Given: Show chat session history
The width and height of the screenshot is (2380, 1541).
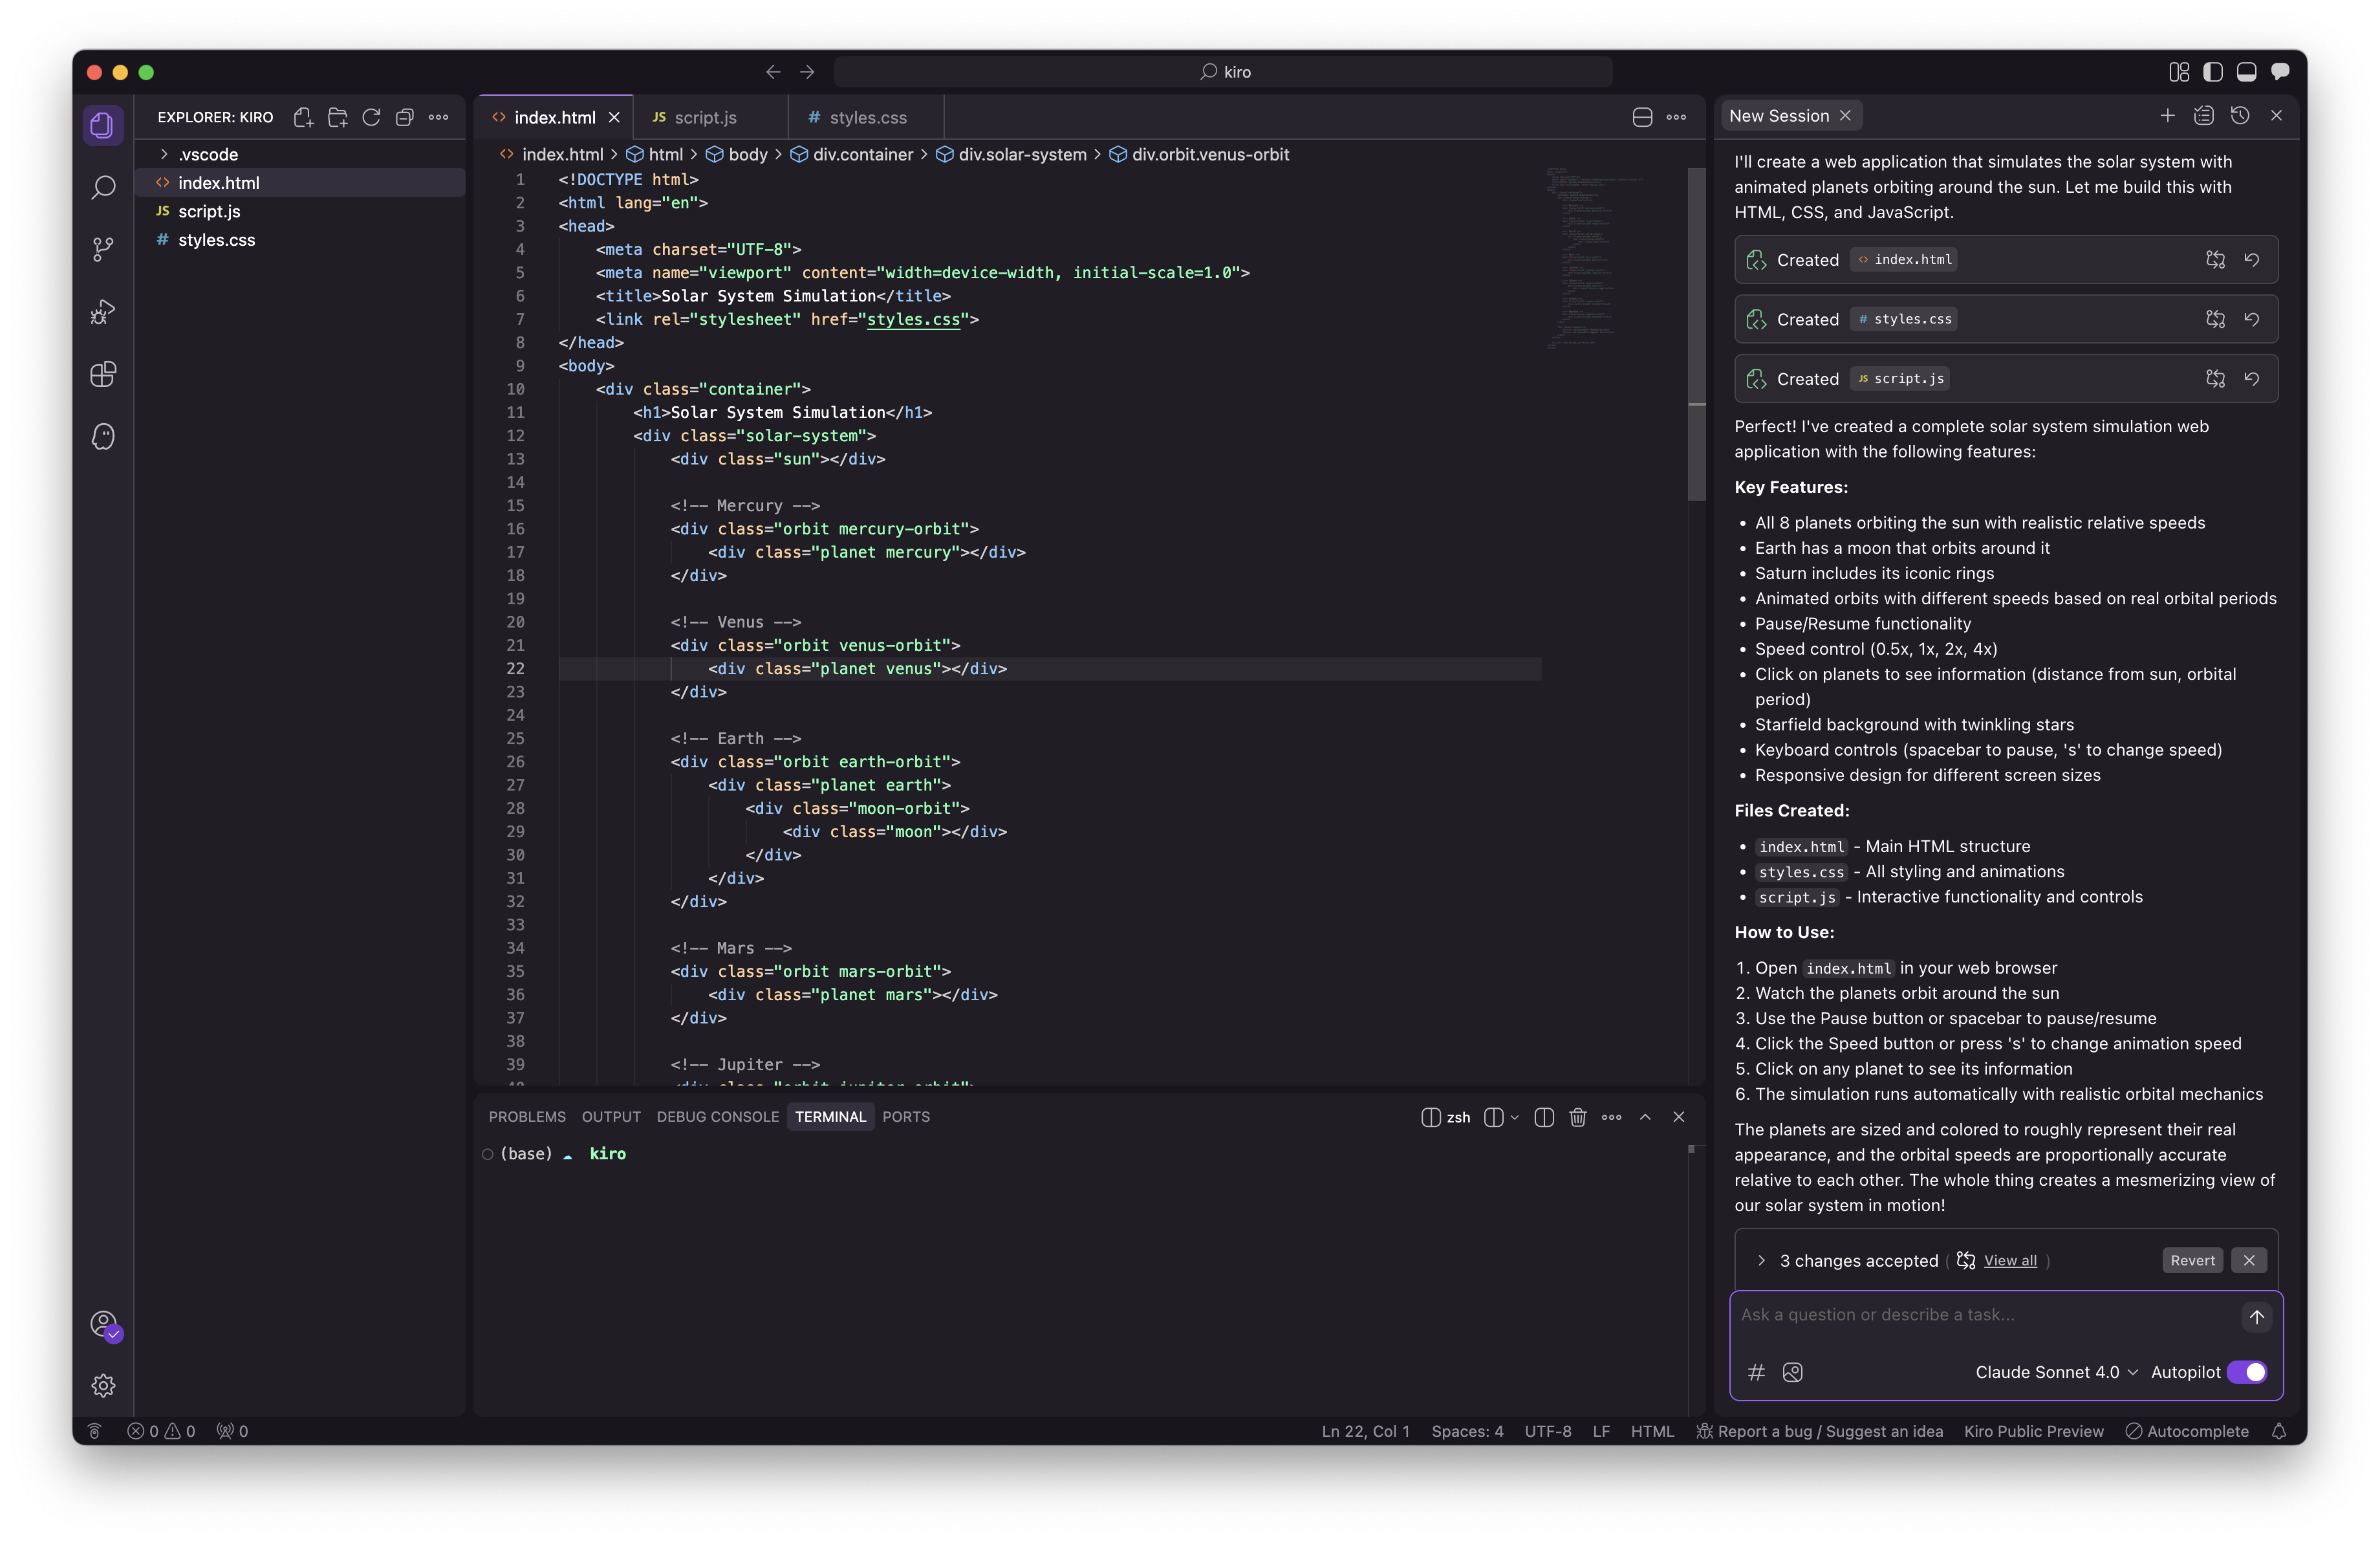Looking at the screenshot, I should pos(2240,116).
